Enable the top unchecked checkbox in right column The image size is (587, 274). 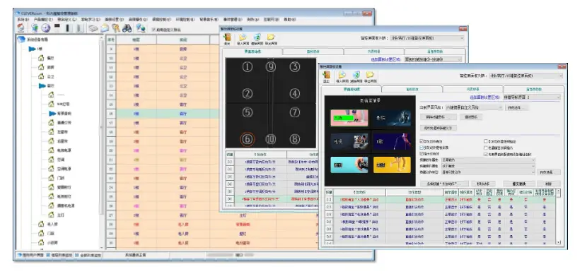pyautogui.click(x=486, y=142)
